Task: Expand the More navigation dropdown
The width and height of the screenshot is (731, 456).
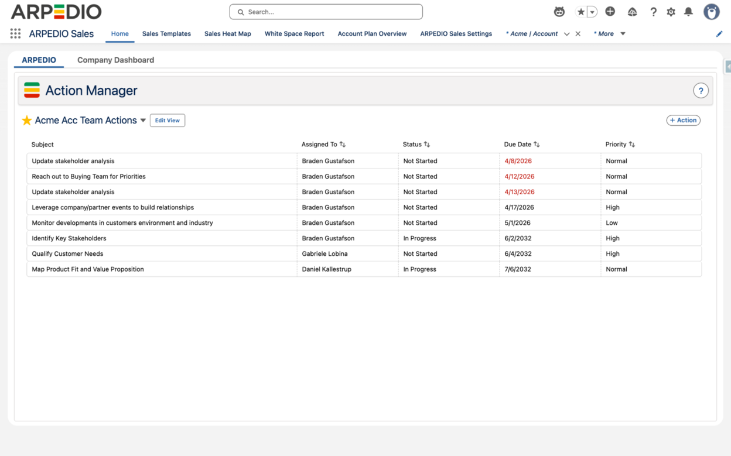Action: pyautogui.click(x=623, y=34)
